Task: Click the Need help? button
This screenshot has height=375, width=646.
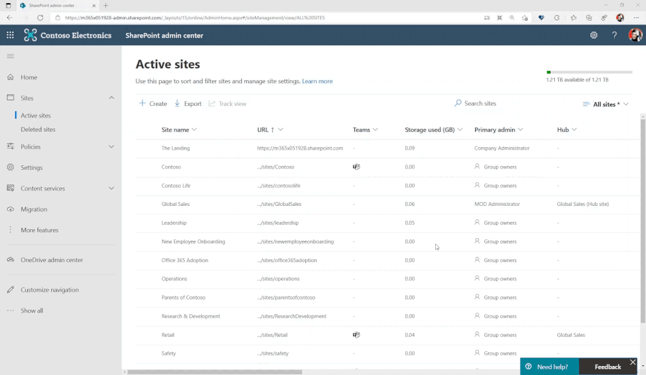Action: click(549, 367)
